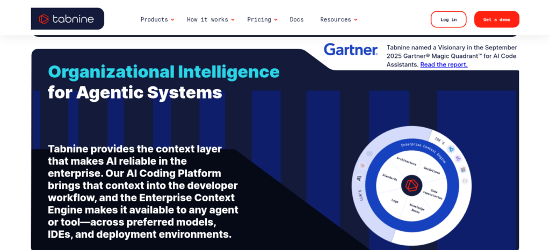Click the Tabnine logo in header
This screenshot has width=550, height=250.
click(x=67, y=19)
